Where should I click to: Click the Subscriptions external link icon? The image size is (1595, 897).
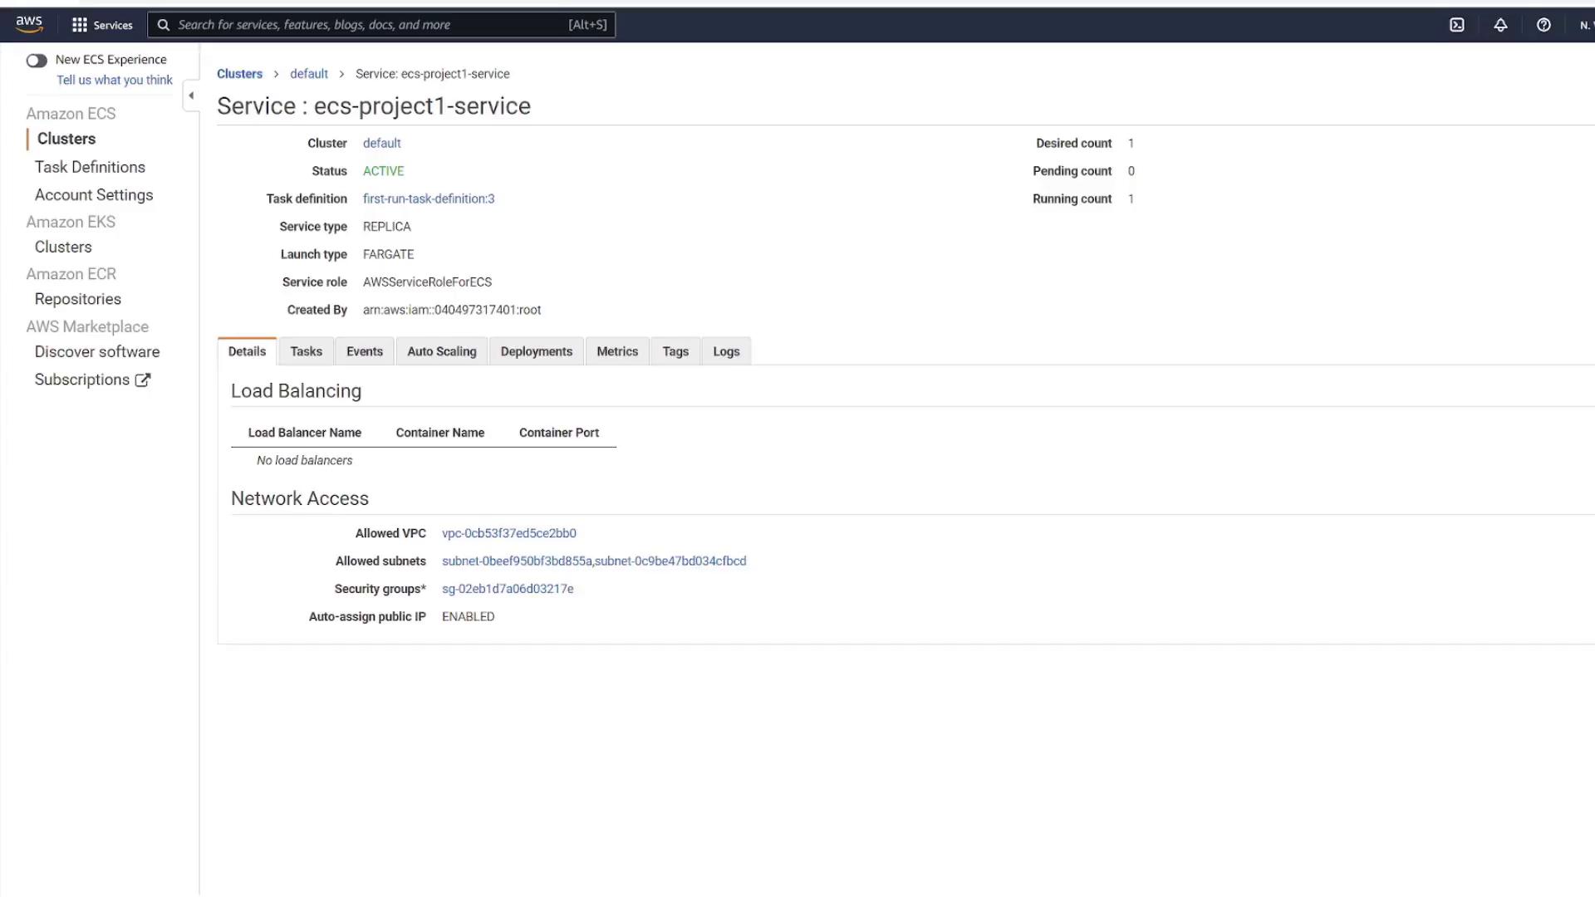point(143,380)
